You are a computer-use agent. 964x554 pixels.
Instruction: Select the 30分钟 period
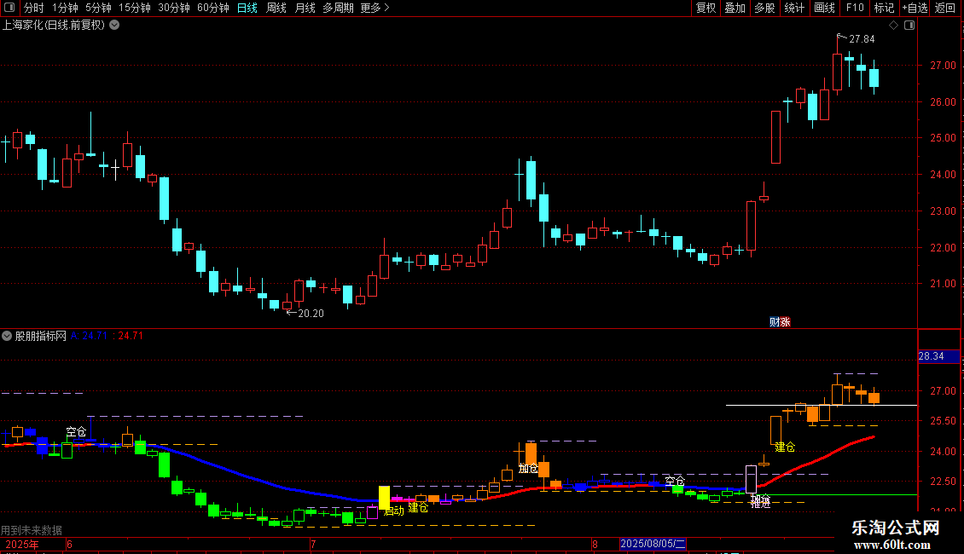click(174, 8)
